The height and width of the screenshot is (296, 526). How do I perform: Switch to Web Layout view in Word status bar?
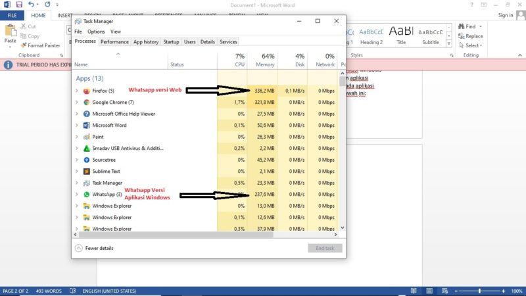(444, 291)
